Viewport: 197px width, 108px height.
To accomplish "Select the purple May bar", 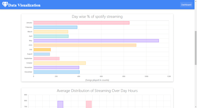I will click(96, 41).
